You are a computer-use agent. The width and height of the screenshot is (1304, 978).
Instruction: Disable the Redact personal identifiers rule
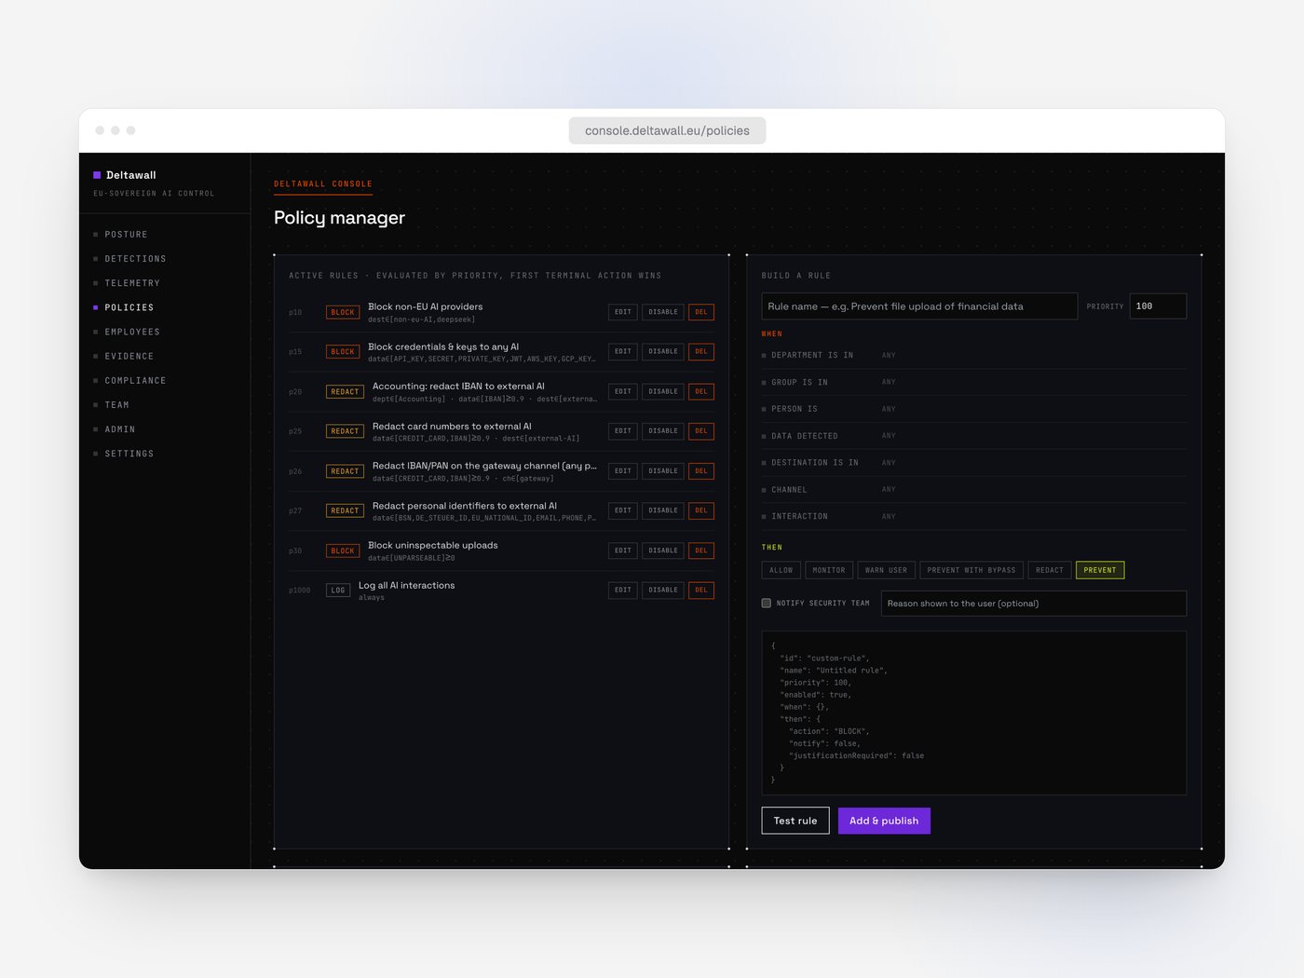[x=663, y=510]
